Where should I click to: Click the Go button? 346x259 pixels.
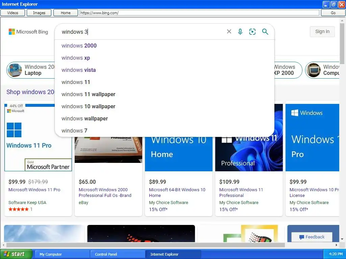click(333, 13)
